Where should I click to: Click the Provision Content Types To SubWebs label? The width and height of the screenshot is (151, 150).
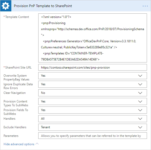[x=16, y=103]
